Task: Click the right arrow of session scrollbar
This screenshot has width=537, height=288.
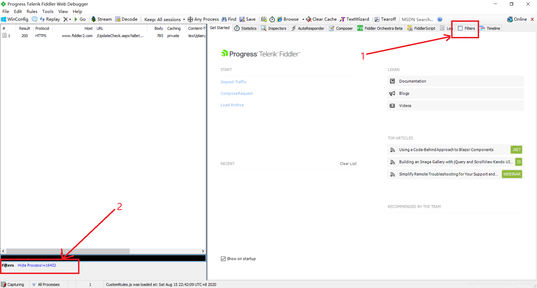Action: (x=203, y=251)
